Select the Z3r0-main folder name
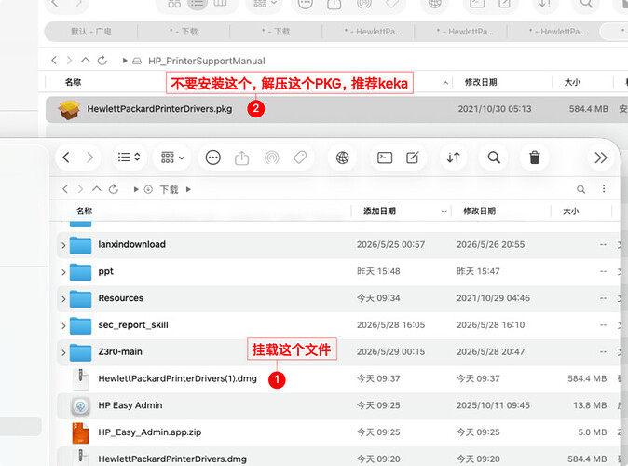Screen dimensions: 628x466 tap(120, 351)
